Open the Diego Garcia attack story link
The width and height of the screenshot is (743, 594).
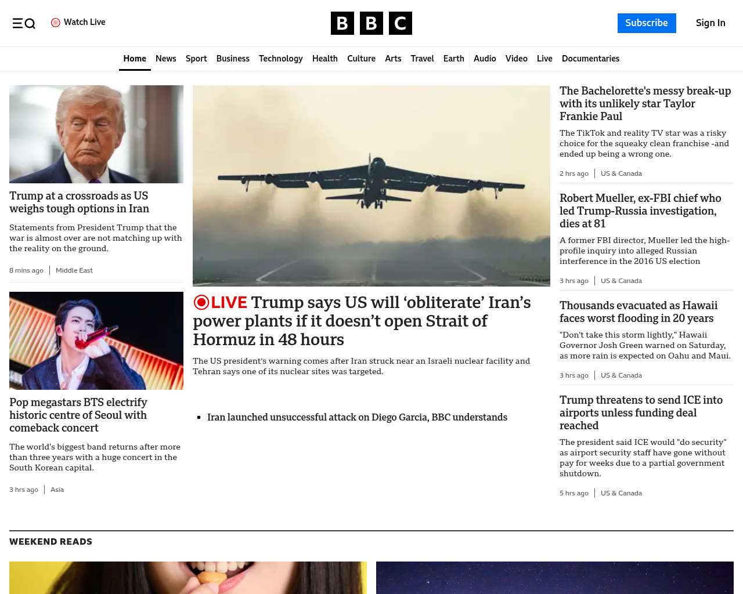[x=357, y=417]
